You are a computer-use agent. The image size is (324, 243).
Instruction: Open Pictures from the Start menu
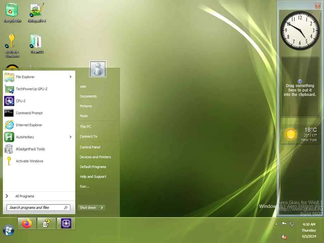point(86,106)
